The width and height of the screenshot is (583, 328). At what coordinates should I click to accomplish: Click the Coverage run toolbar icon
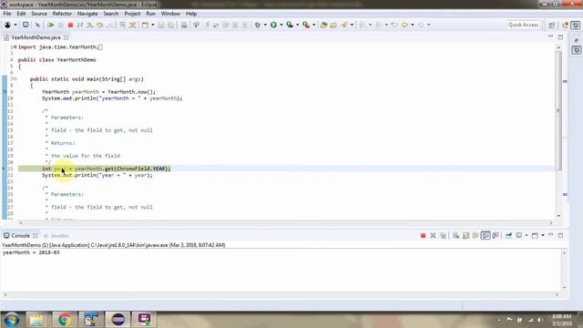290,25
